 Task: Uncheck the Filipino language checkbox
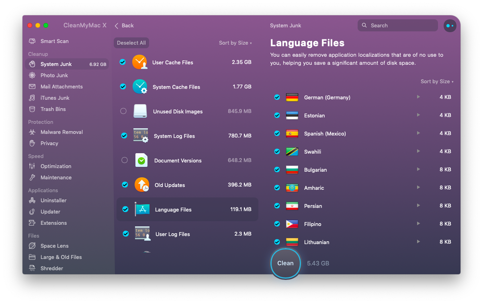277,224
